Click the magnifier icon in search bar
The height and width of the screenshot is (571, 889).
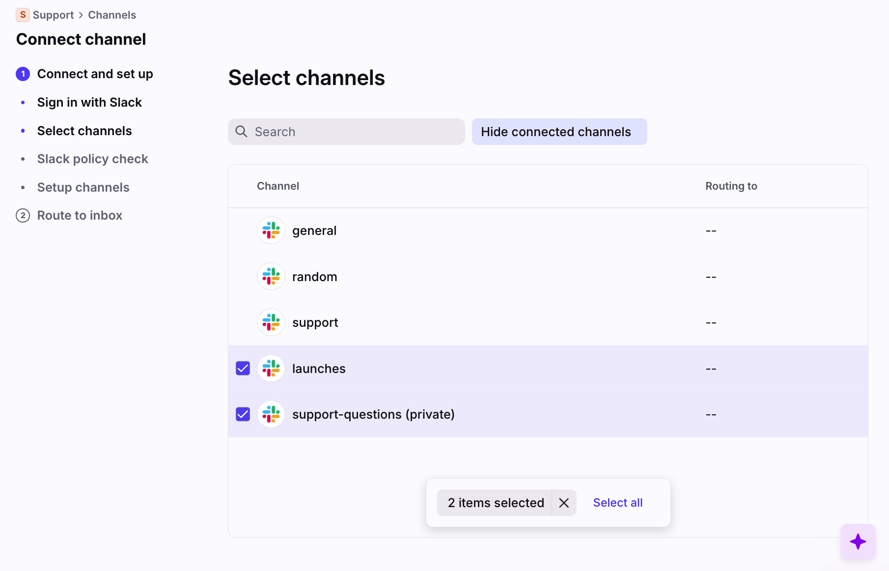(x=241, y=132)
